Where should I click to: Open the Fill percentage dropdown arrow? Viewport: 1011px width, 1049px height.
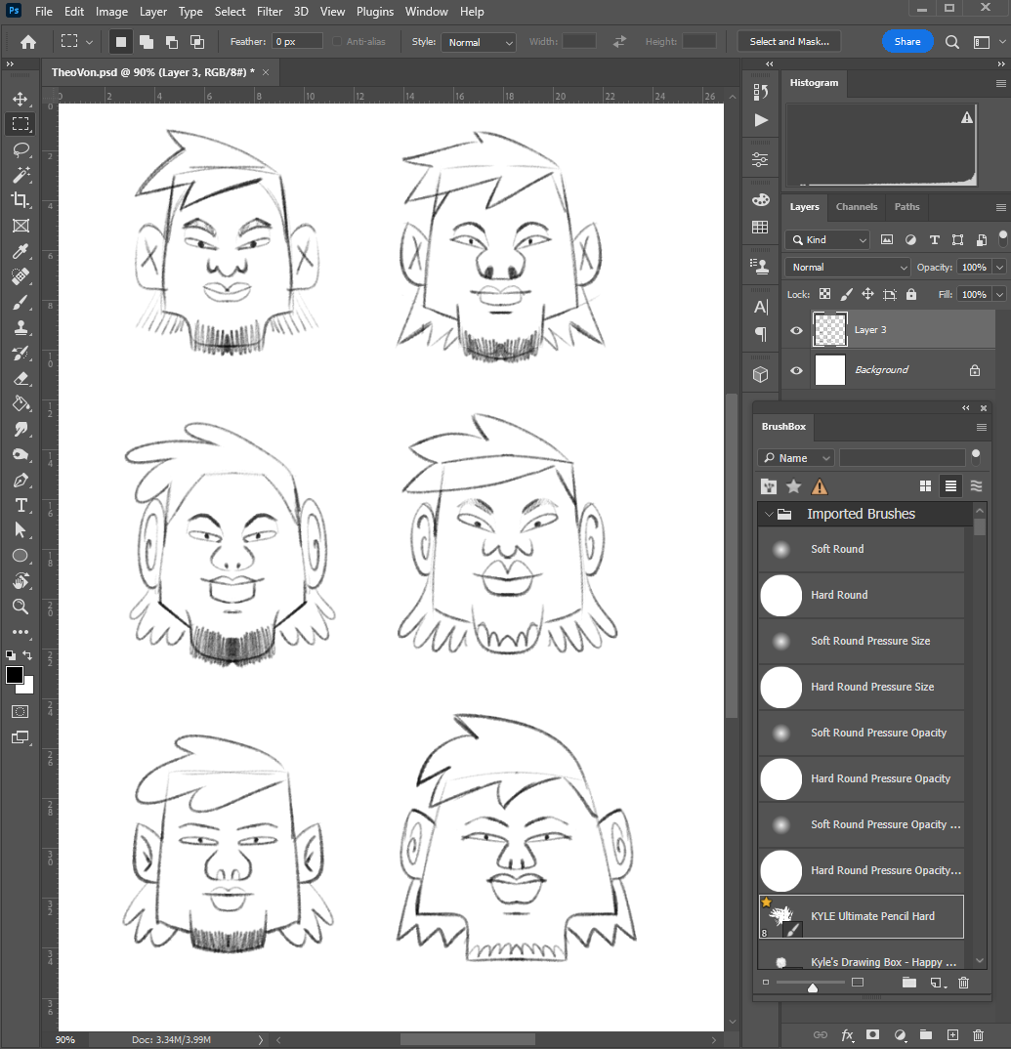point(999,294)
